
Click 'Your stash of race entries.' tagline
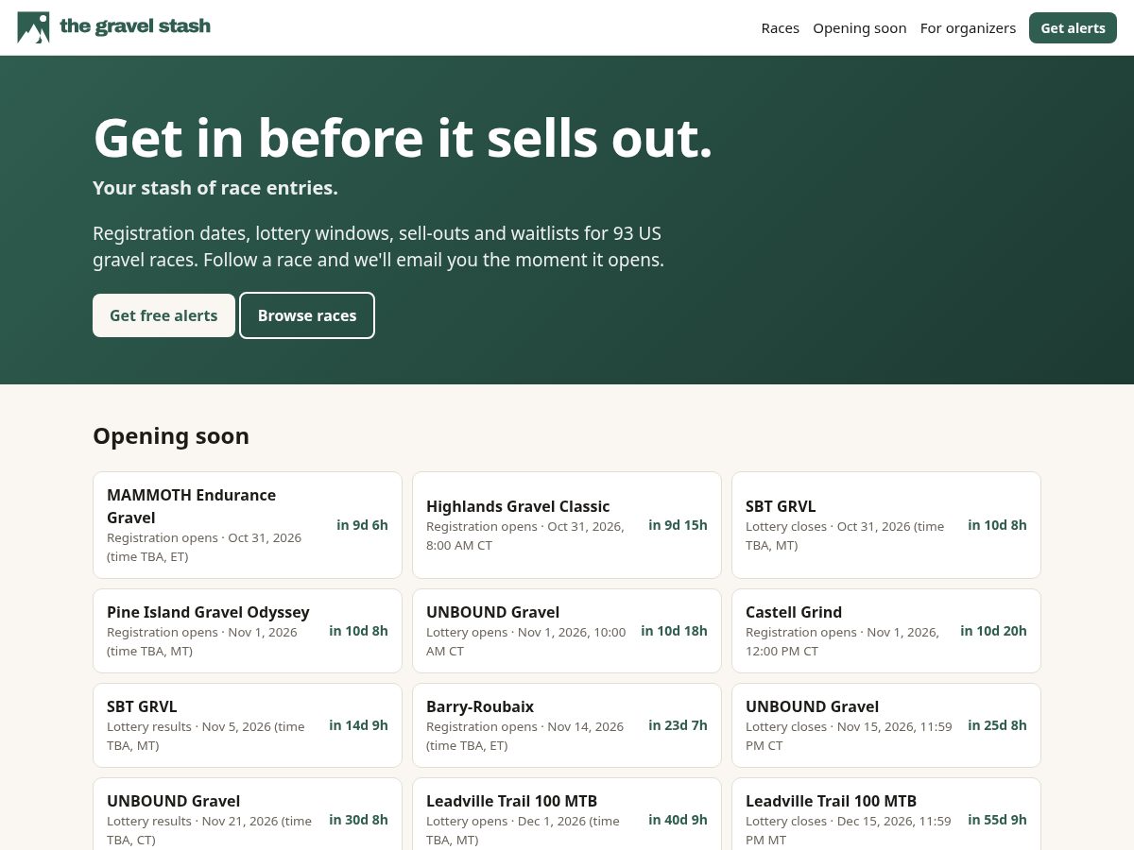[215, 188]
